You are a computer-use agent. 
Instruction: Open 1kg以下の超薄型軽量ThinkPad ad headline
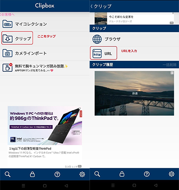coord(30,149)
